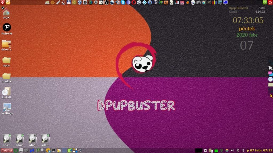Open the ROX home folder icon
The width and height of the screenshot is (273, 153).
[x=6, y=12]
